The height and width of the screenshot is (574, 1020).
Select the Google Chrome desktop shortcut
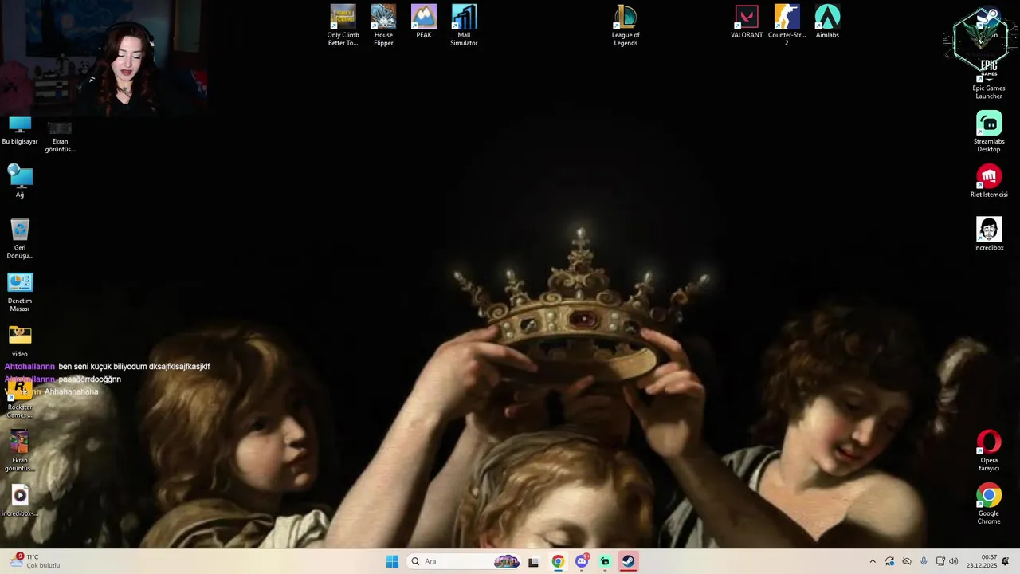click(x=989, y=504)
